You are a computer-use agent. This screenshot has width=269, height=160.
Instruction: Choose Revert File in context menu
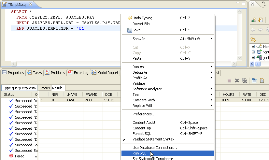[x=168, y=24]
